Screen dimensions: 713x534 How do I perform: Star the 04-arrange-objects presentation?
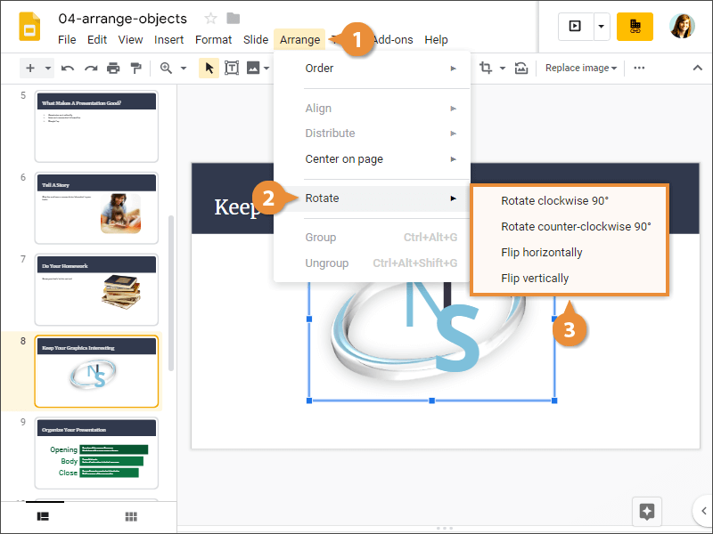210,19
